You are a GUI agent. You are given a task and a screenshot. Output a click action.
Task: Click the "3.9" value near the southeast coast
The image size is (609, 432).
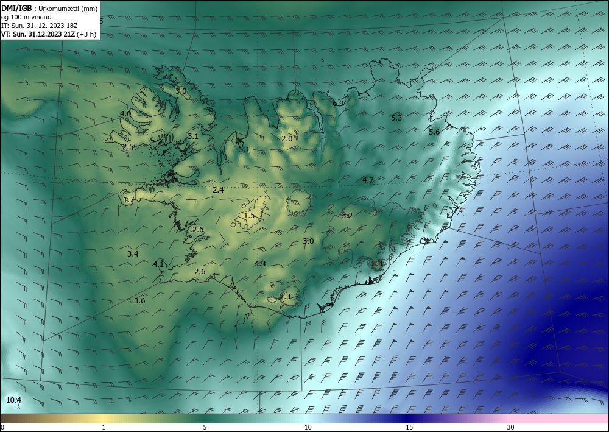(377, 264)
